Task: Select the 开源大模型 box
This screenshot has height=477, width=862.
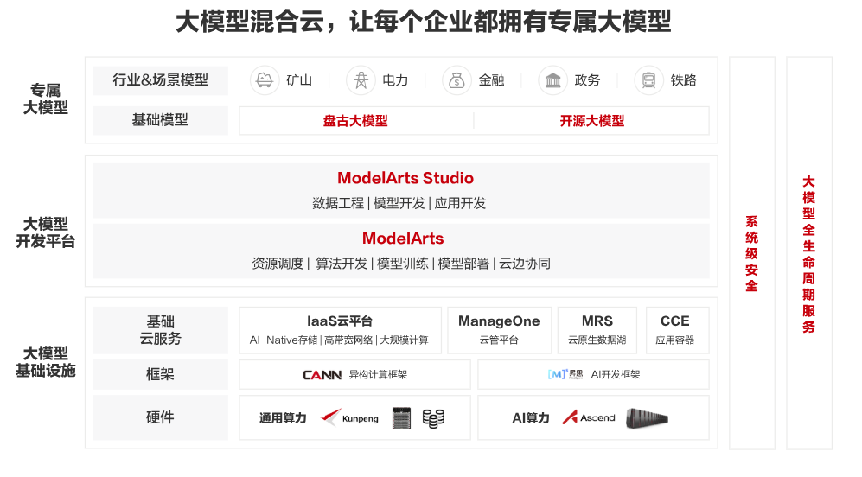Action: pyautogui.click(x=592, y=121)
